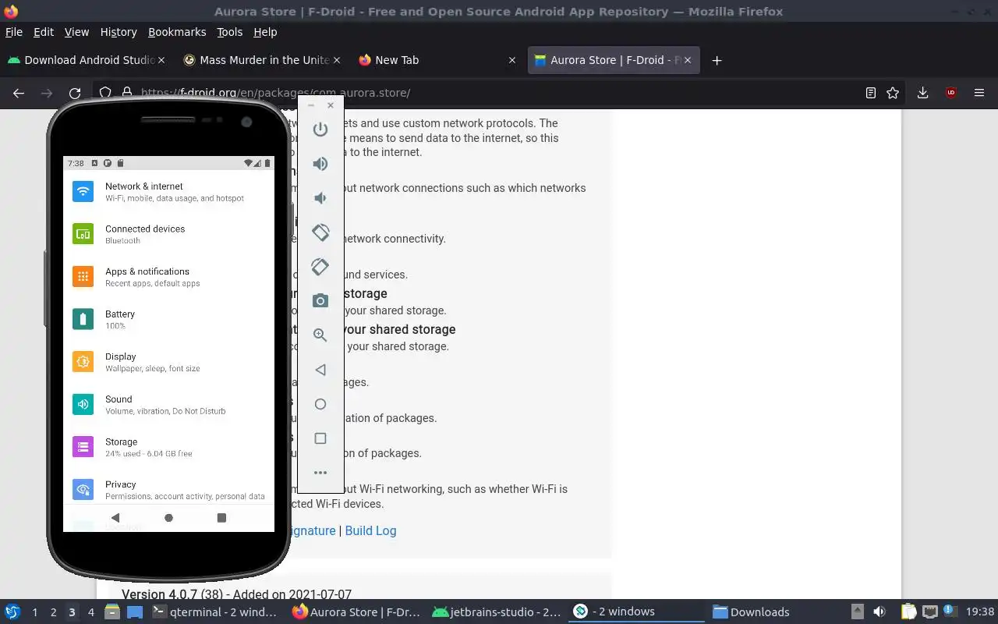Take emulator screenshot with camera icon
Viewport: 998px width, 624px height.
320,301
